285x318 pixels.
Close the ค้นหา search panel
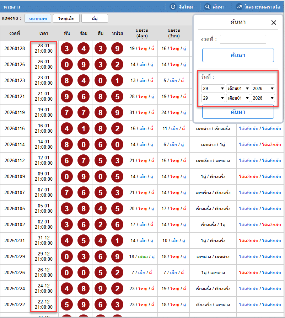pos(274,22)
